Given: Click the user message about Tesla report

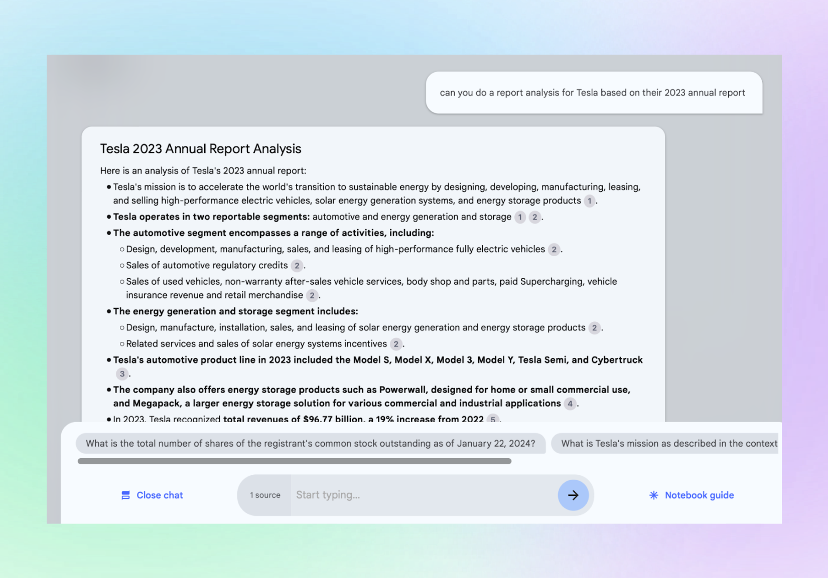Looking at the screenshot, I should (594, 93).
